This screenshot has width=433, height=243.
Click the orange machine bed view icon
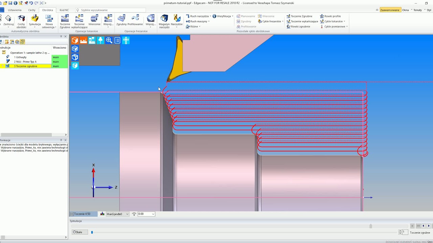83,40
